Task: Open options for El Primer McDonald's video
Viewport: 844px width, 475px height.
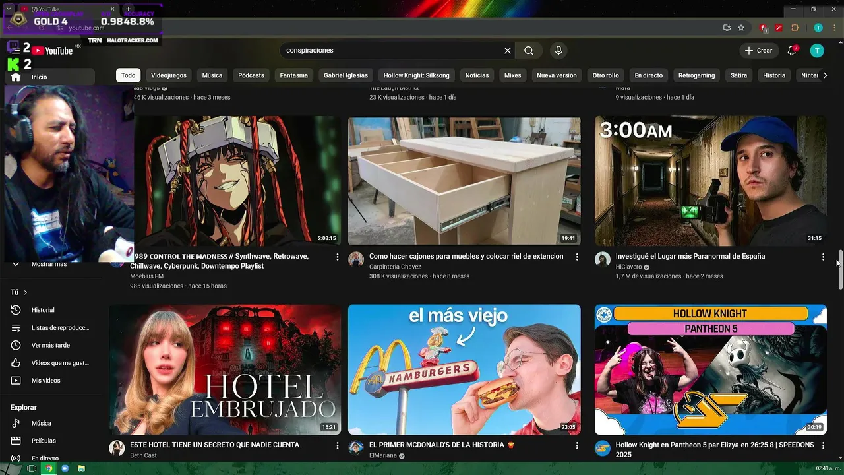Action: tap(577, 445)
